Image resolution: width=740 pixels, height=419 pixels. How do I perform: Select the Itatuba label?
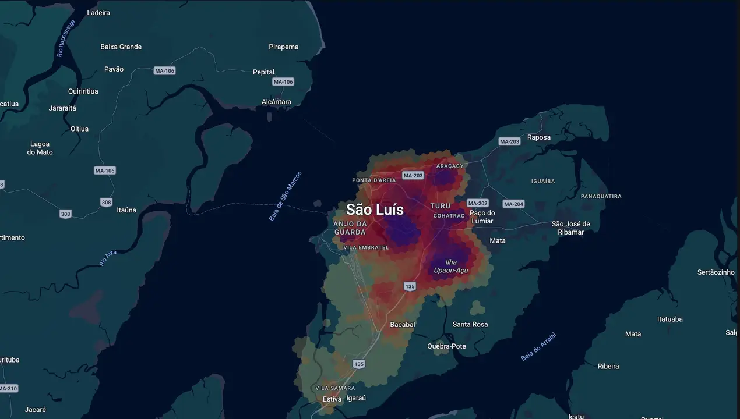(669, 319)
